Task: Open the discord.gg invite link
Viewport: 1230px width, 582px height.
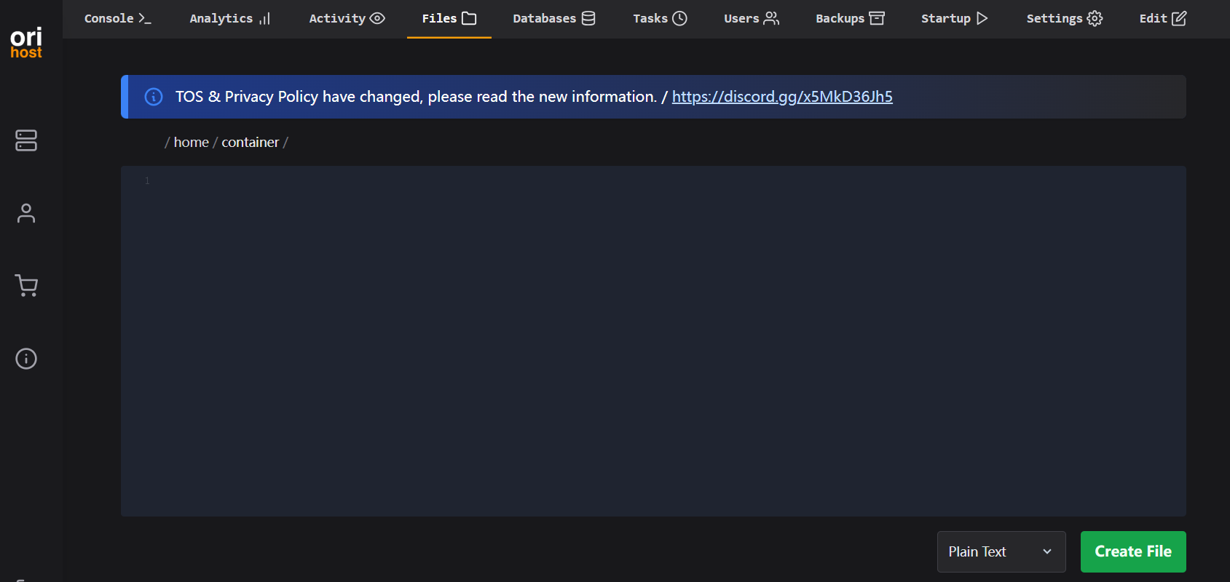Action: coord(781,97)
